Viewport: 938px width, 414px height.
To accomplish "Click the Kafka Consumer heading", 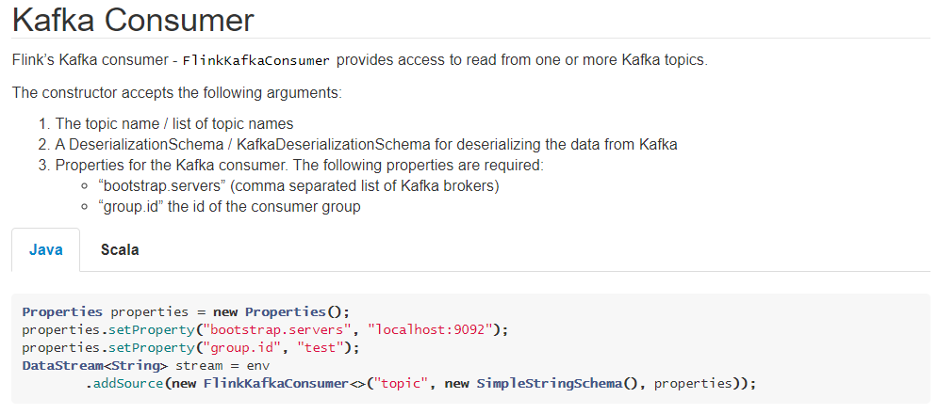I will [133, 19].
